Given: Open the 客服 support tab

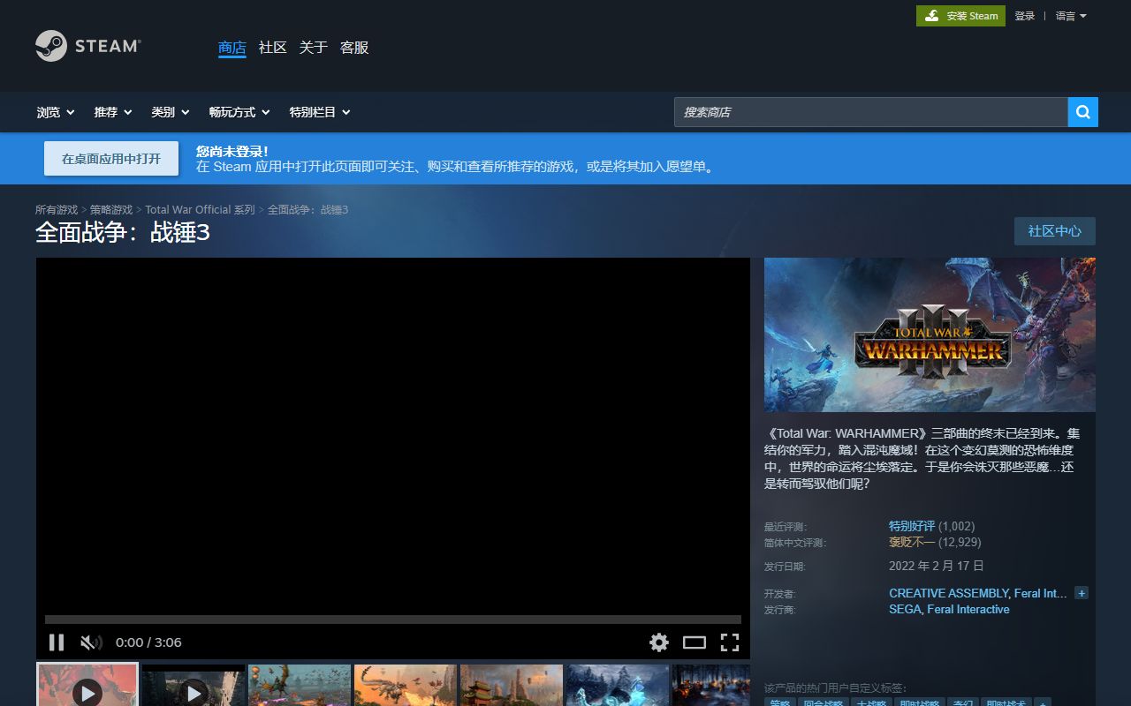Looking at the screenshot, I should [x=354, y=48].
